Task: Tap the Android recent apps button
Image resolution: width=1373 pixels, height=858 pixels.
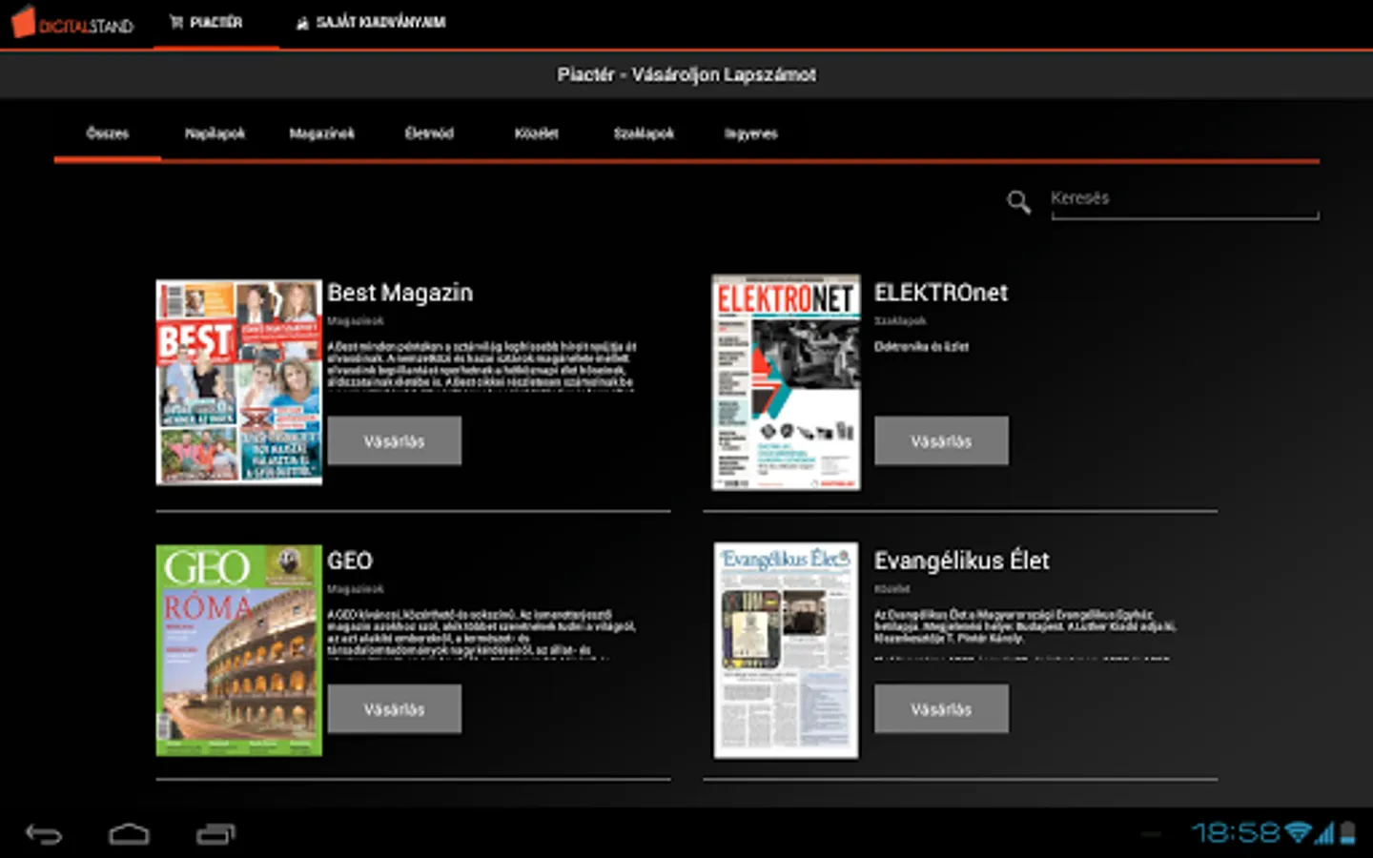Action: coord(215,834)
